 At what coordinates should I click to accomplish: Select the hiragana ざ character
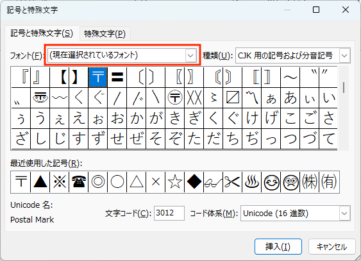[21, 139]
